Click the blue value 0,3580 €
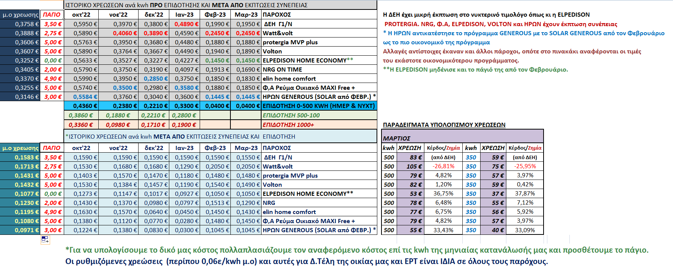The image size is (673, 275). (x=184, y=87)
